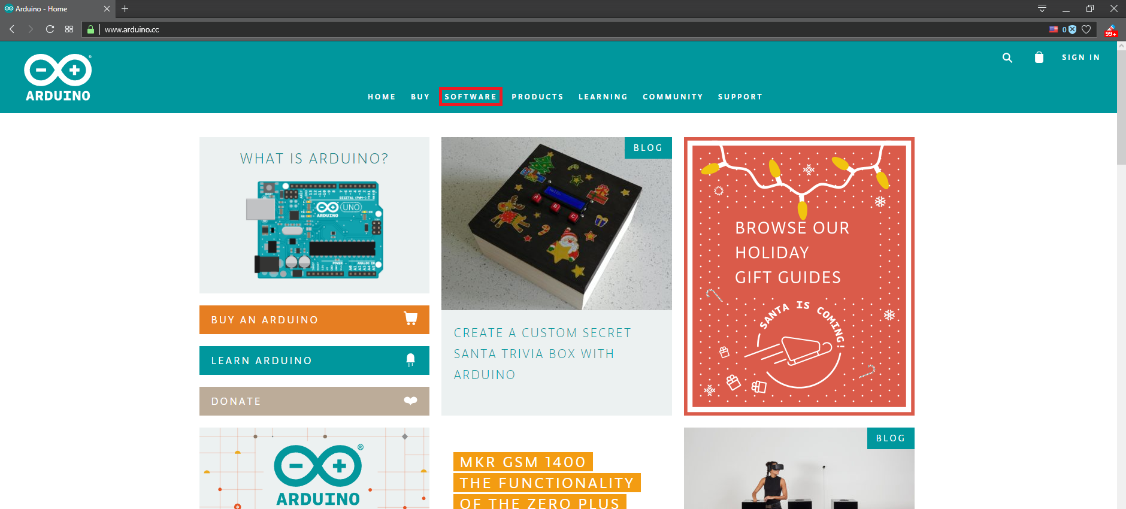The image size is (1126, 509).
Task: Open the shopping bag cart icon
Action: (1039, 57)
